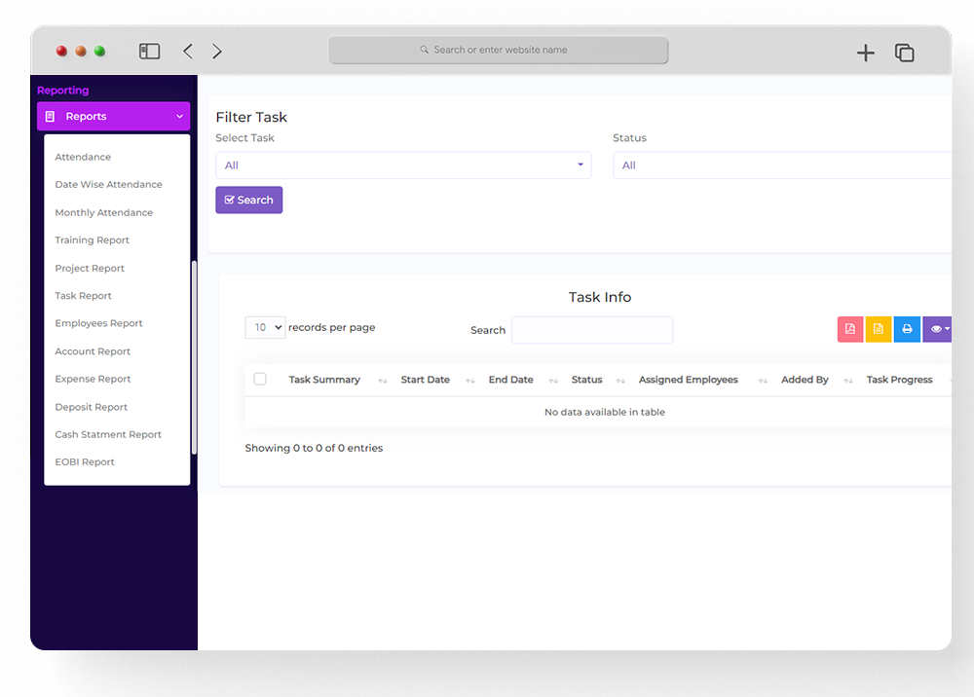Click 'Showing 0 to 0 of 0 entries' text
Image resolution: width=974 pixels, height=697 pixels.
tap(314, 448)
